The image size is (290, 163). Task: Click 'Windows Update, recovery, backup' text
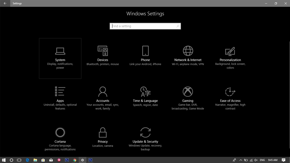[x=145, y=147]
